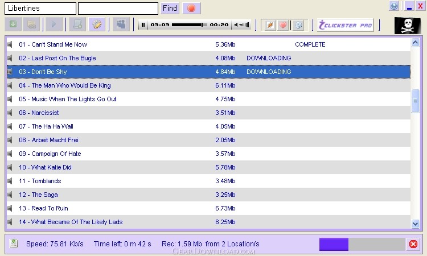Open the Clickster Pro banner
Image resolution: width=427 pixels, height=256 pixels.
pyautogui.click(x=346, y=25)
